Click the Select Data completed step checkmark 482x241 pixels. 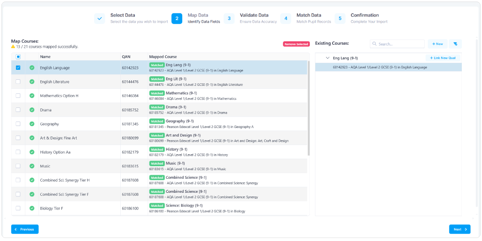[100, 19]
